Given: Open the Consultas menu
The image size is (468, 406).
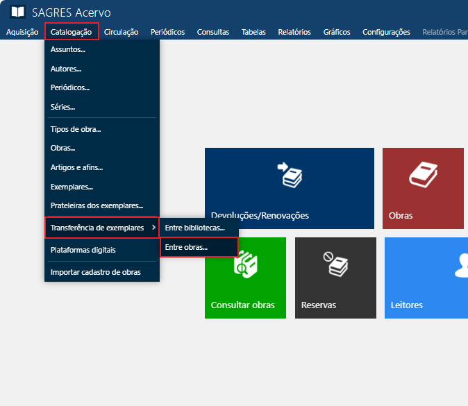Looking at the screenshot, I should click(x=213, y=32).
